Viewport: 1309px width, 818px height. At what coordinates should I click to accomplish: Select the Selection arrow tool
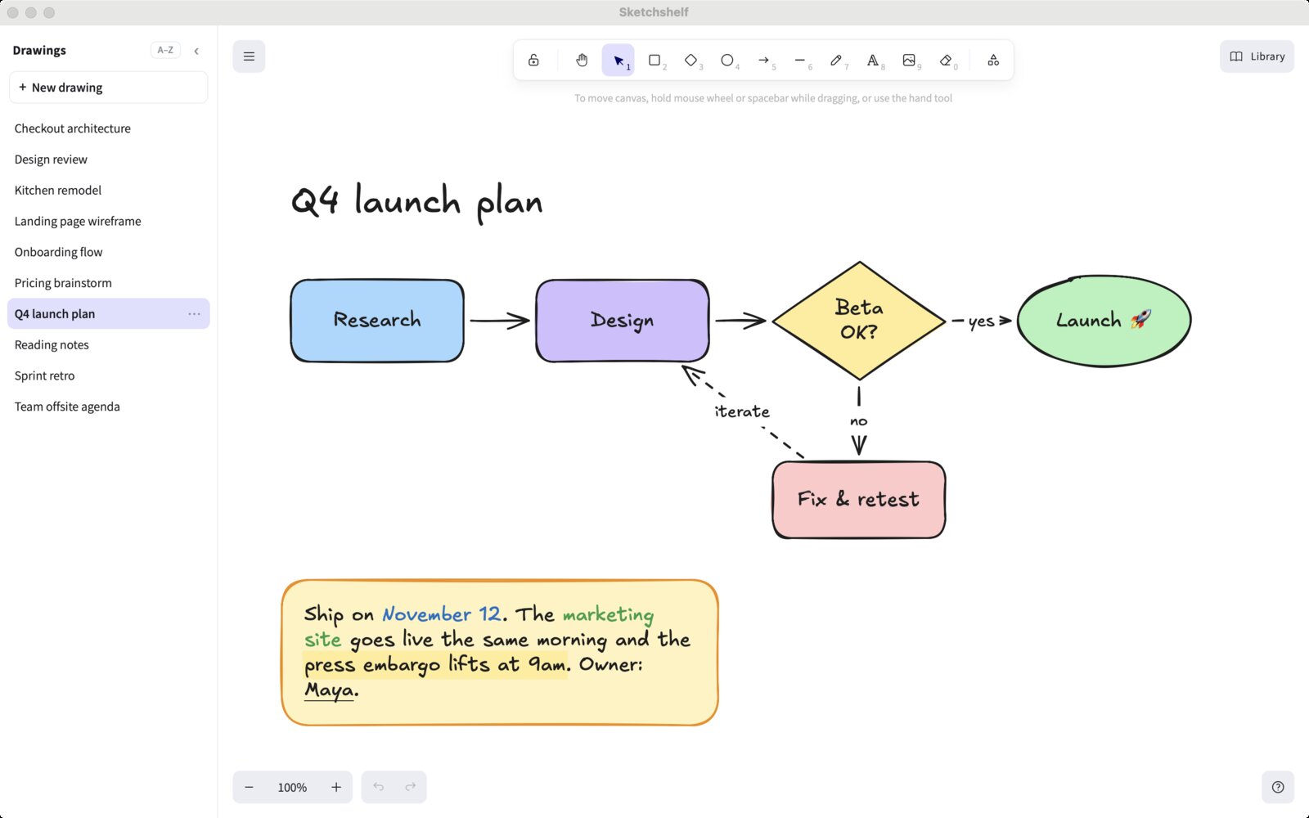tap(619, 60)
